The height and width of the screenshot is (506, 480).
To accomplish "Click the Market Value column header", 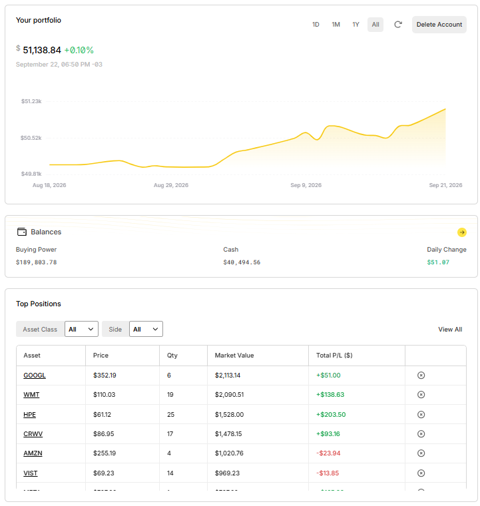I will [x=234, y=356].
